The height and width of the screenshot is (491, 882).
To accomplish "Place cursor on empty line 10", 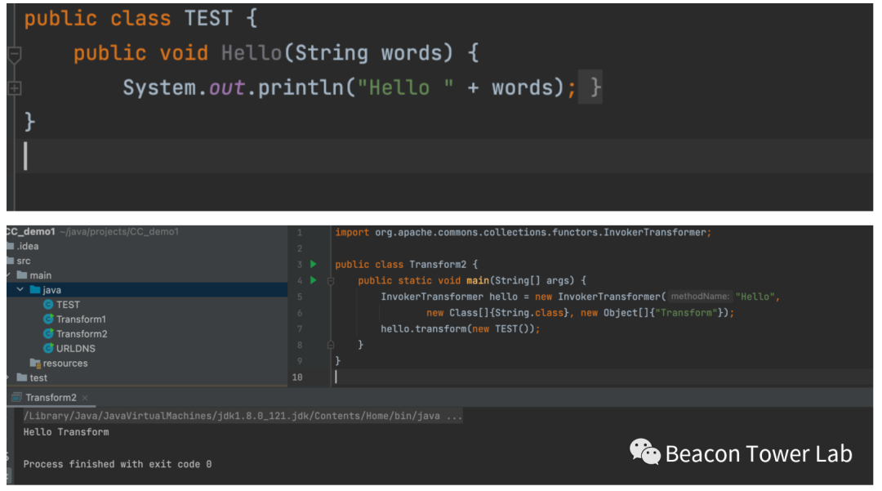I will (x=490, y=377).
